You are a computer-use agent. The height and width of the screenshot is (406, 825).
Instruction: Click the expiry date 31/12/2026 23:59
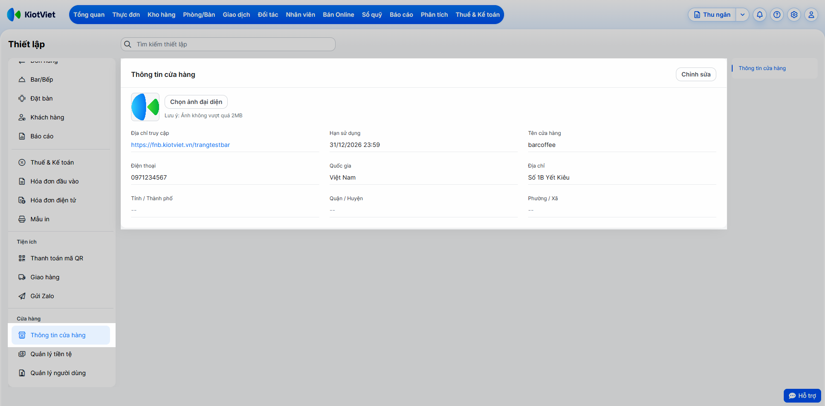pyautogui.click(x=355, y=145)
